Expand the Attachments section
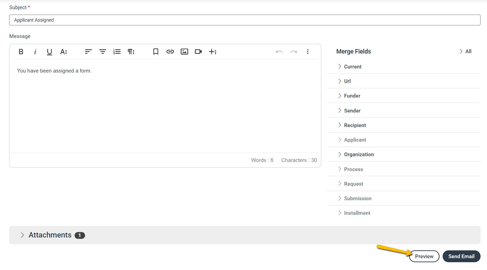The height and width of the screenshot is (270, 487). (245, 235)
